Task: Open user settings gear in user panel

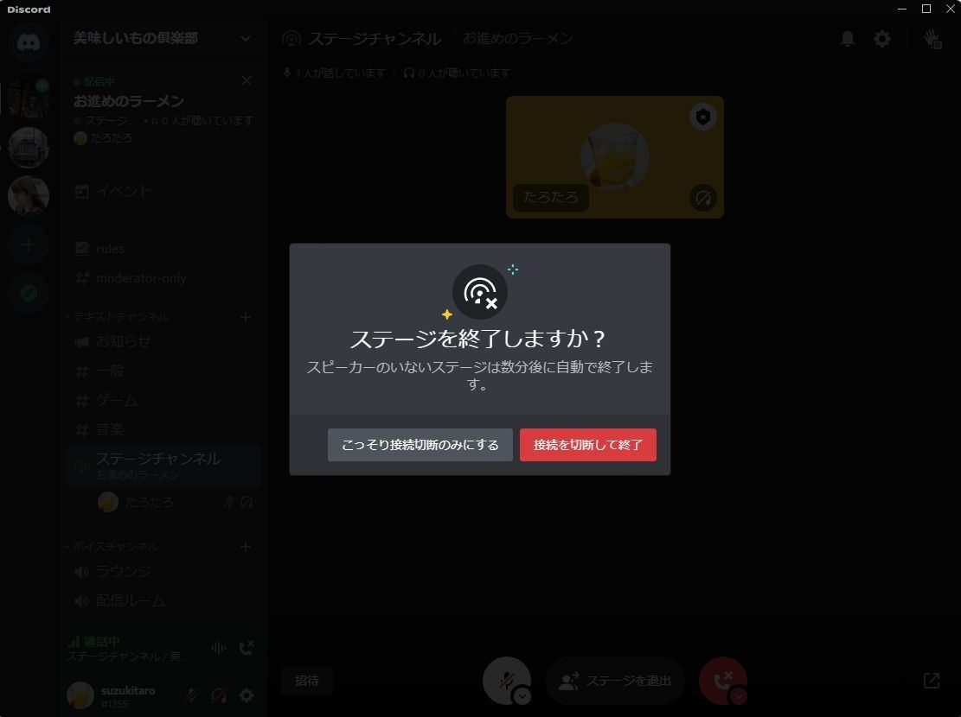Action: pyautogui.click(x=247, y=695)
